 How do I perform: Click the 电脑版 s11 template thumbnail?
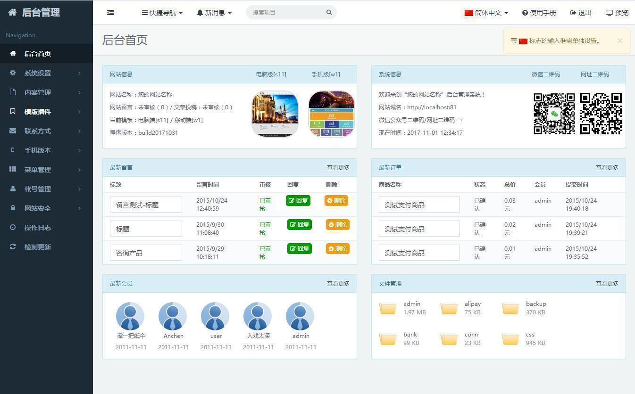275,114
